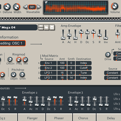Open Mod Matrix row 4 LFO 1 source
The width and height of the screenshot is (121, 121).
coord(48,78)
